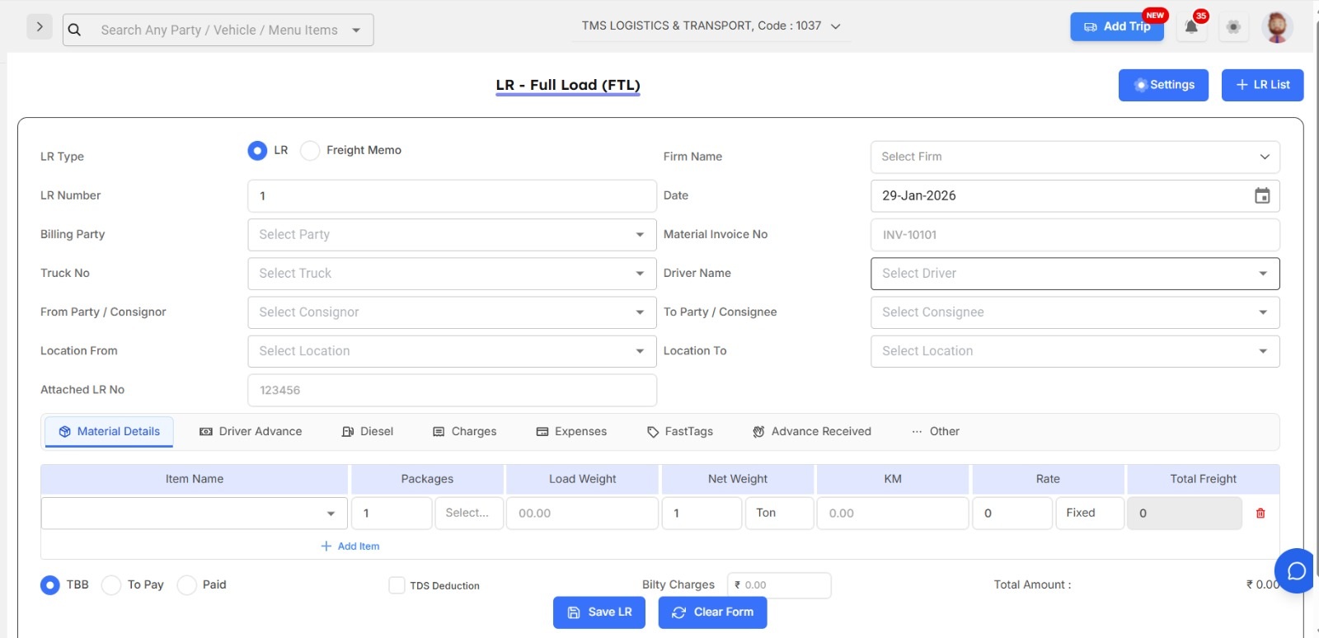Open the Date calendar picker icon
This screenshot has height=638, width=1319.
pyautogui.click(x=1262, y=196)
